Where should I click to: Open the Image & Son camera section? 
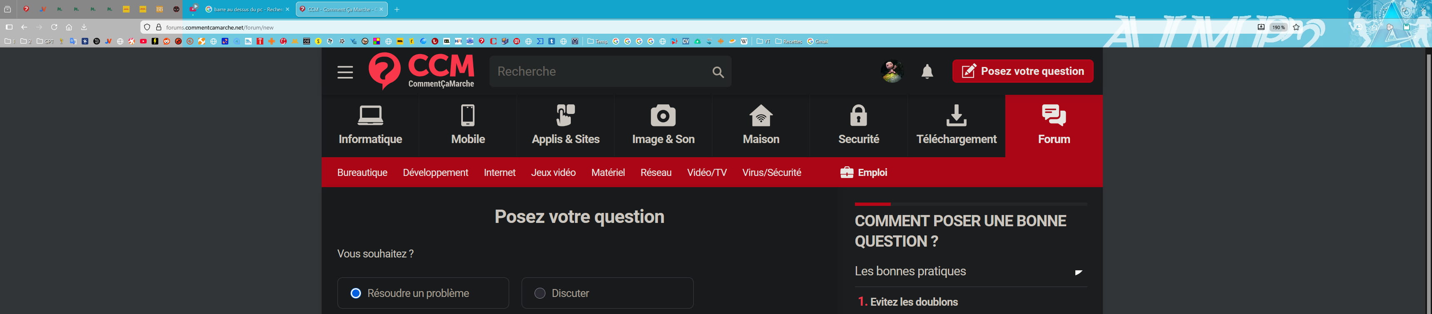(663, 125)
